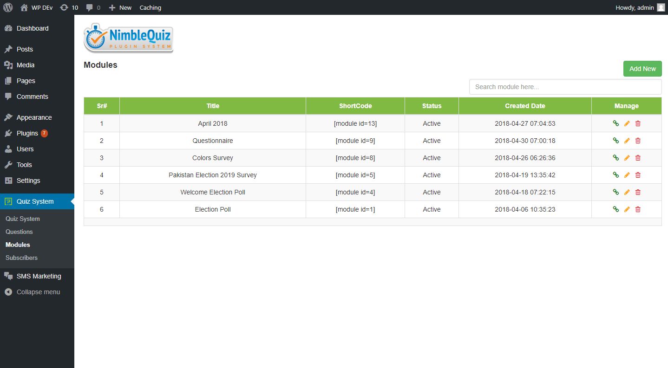
Task: Click the Created Date column header
Action: pos(525,106)
